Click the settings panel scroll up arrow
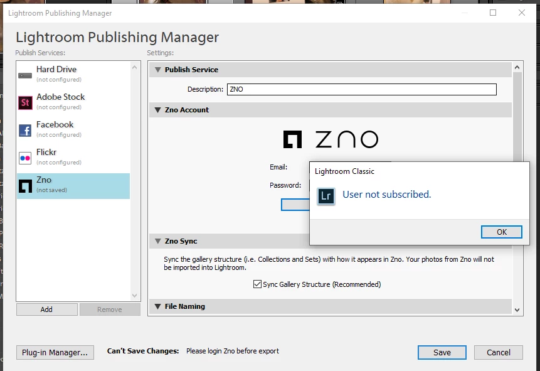540x371 pixels. [x=517, y=67]
